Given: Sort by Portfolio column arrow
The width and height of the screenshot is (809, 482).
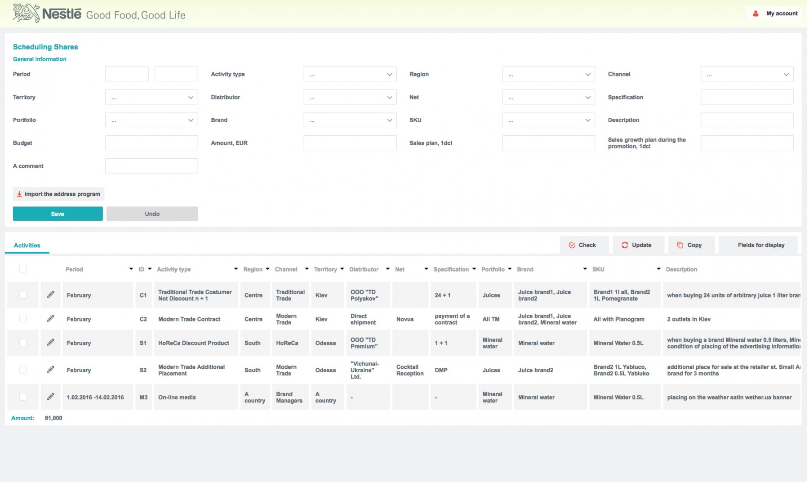Looking at the screenshot, I should click(510, 269).
